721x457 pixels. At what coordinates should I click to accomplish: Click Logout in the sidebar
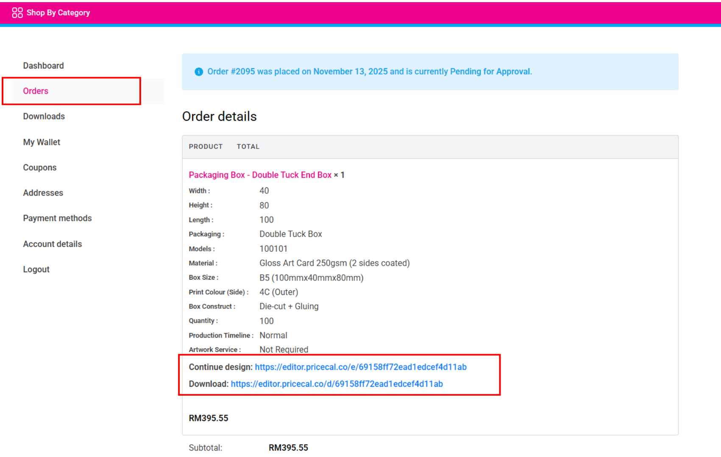coord(36,270)
